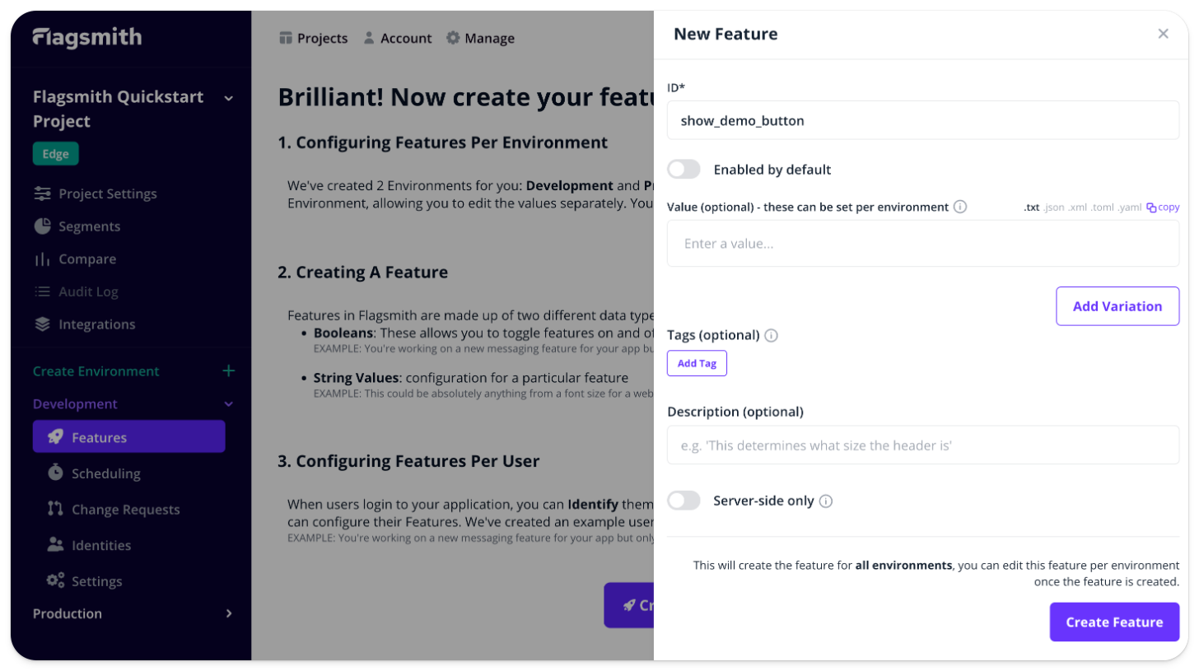Click the Create Feature button
The height and width of the screenshot is (671, 1199).
[x=1113, y=622]
